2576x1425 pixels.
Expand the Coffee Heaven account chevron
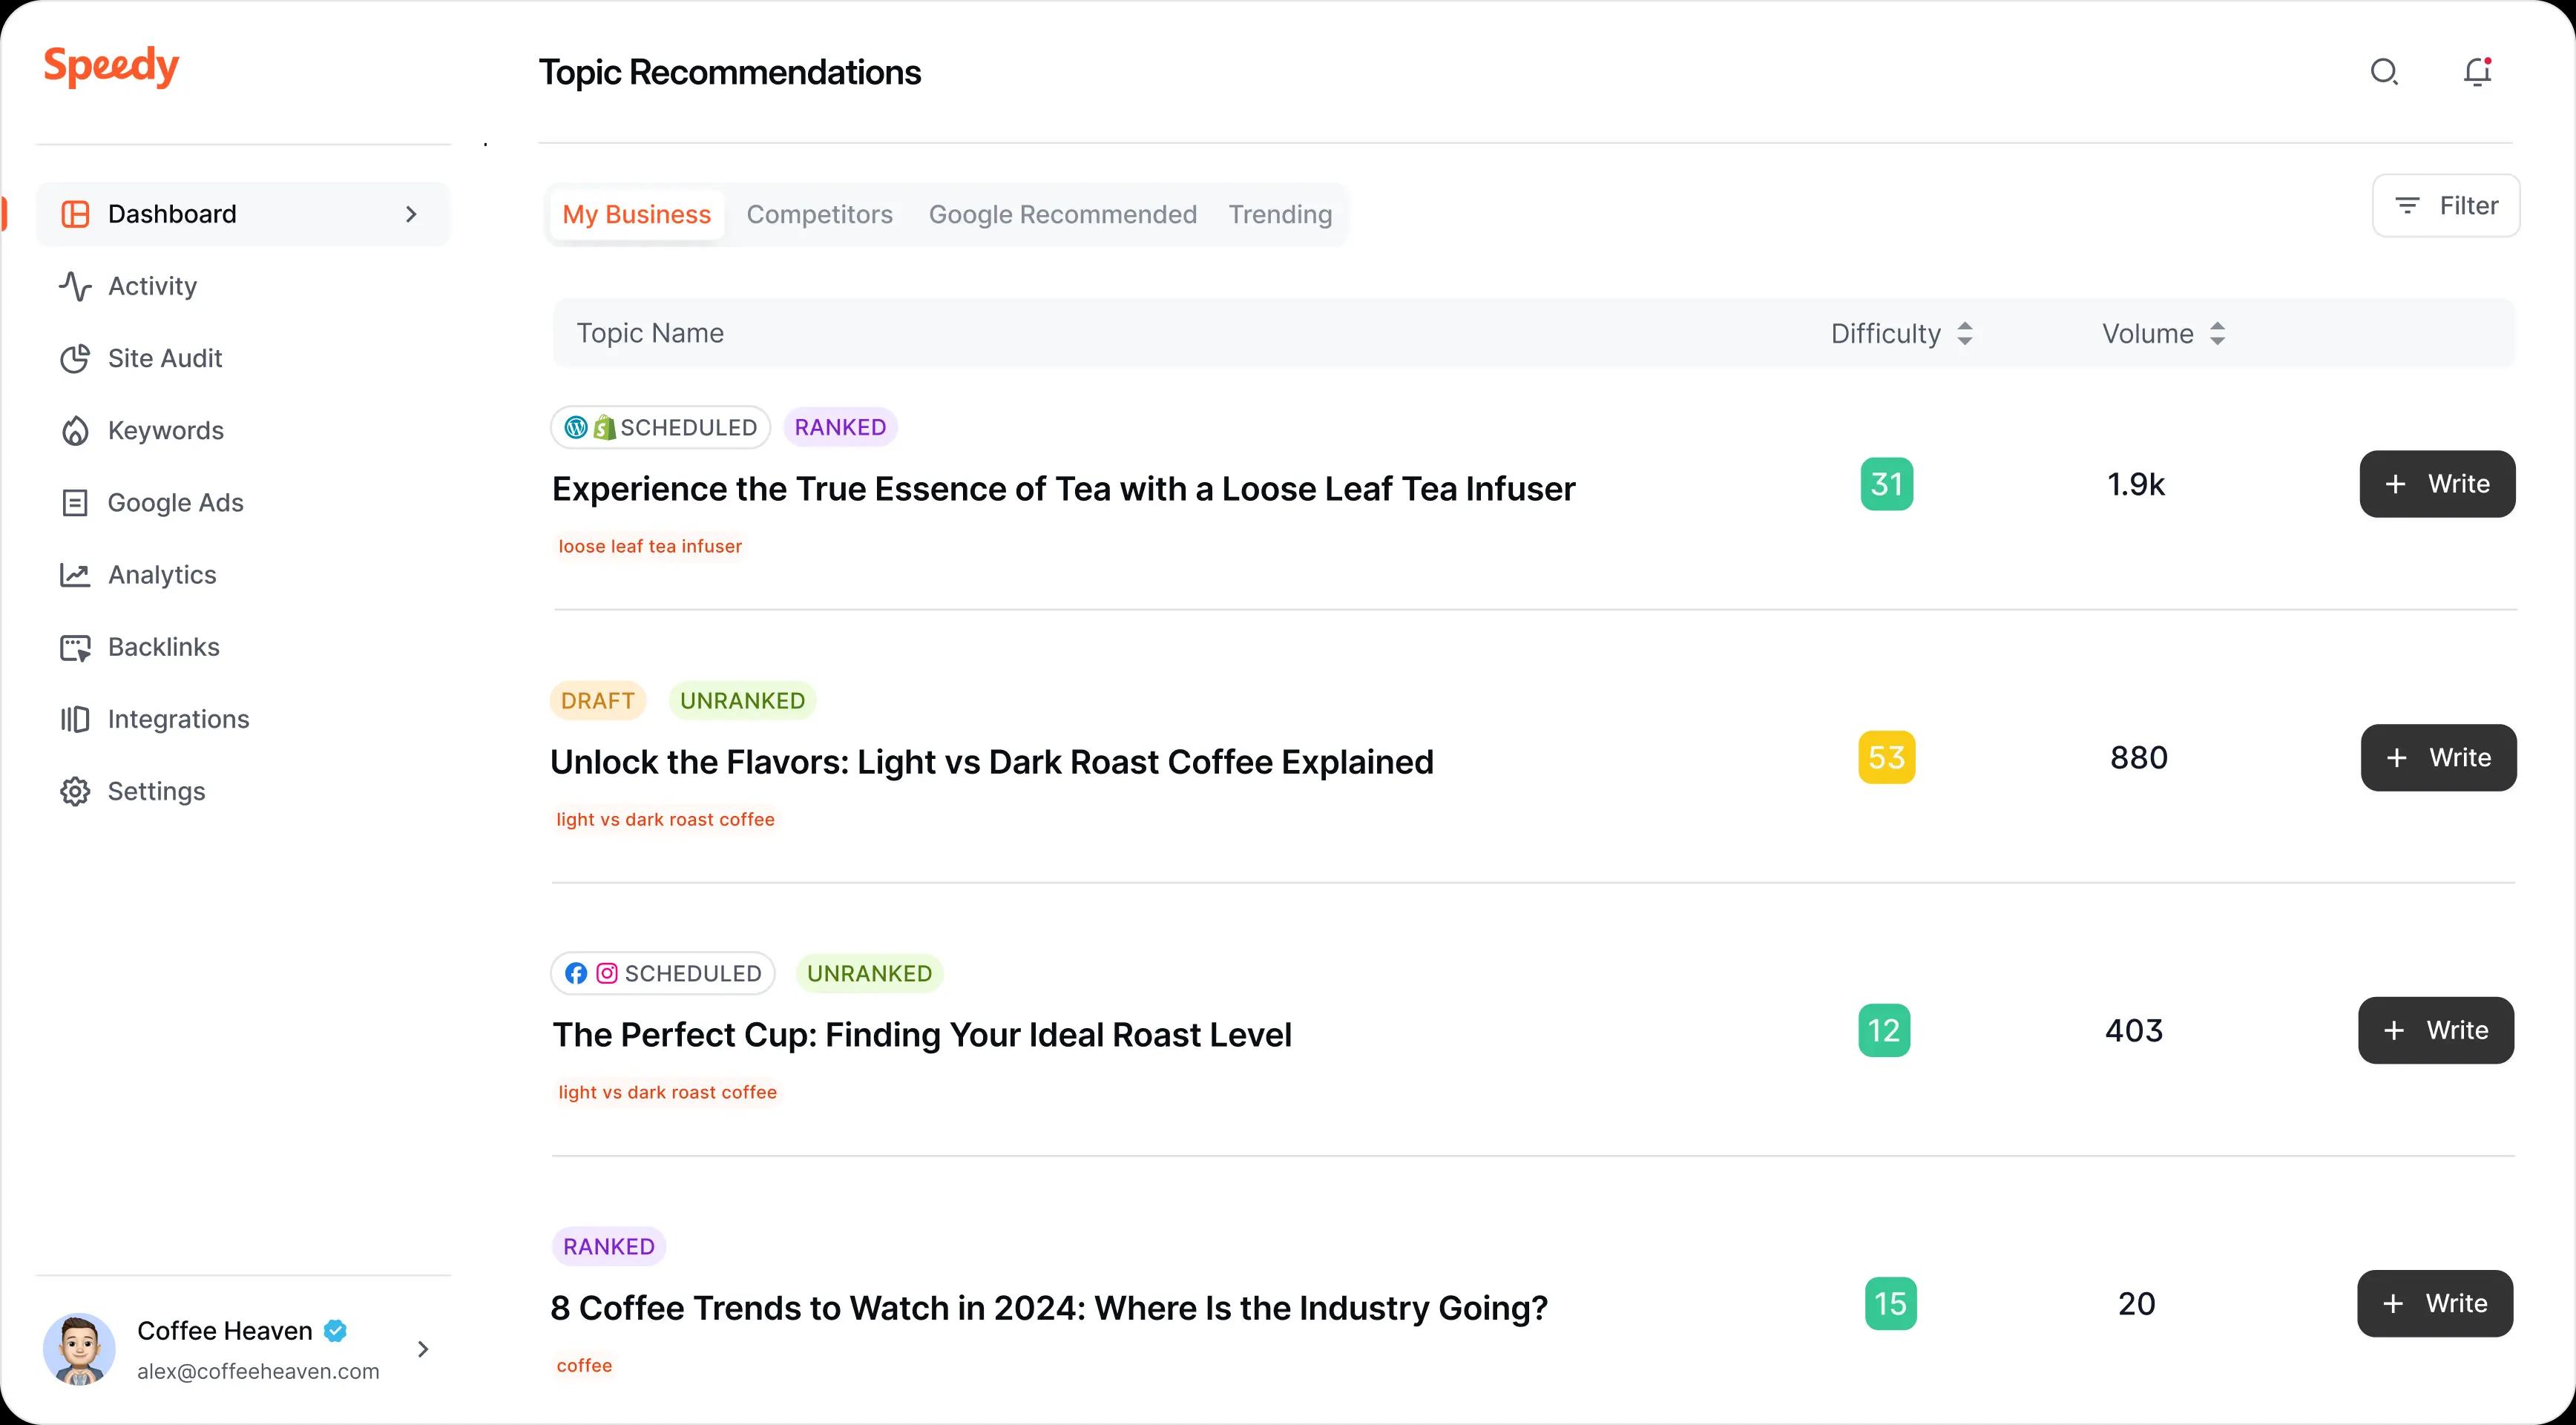tap(423, 1349)
